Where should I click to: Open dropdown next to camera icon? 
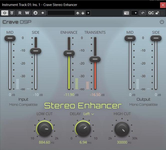click(135, 13)
